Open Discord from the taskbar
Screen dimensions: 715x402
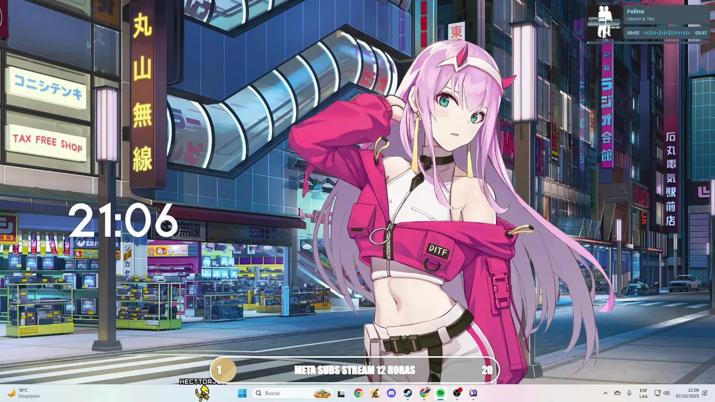coord(391,393)
